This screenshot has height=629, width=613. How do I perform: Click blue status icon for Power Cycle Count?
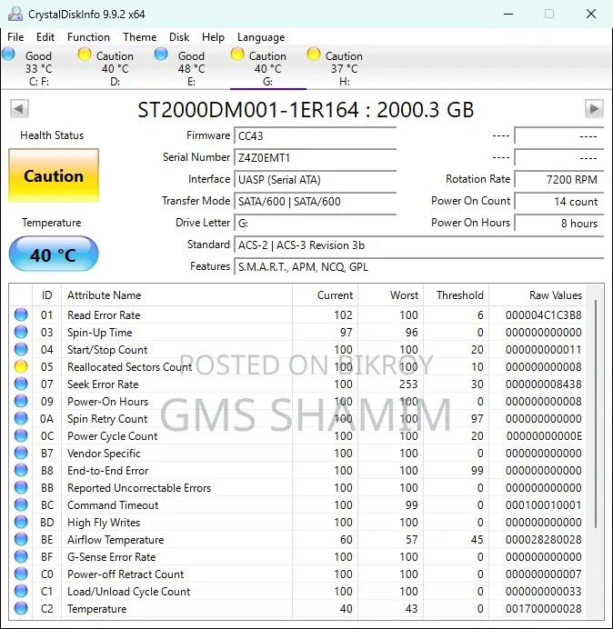21,435
